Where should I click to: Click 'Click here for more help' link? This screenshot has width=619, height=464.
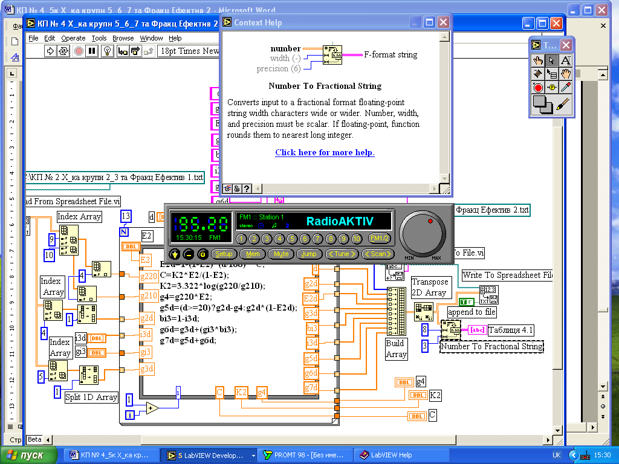325,152
